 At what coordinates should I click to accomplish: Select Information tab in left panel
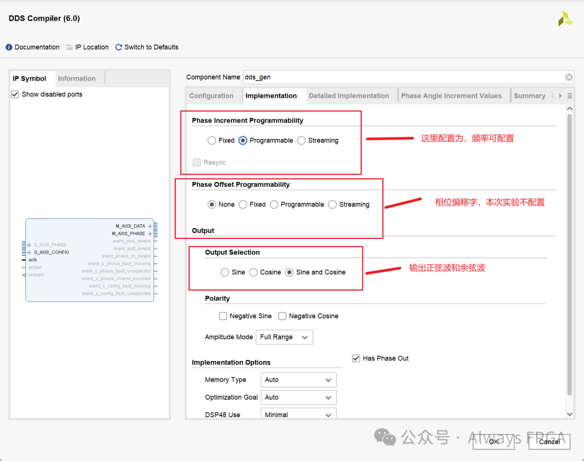click(77, 78)
